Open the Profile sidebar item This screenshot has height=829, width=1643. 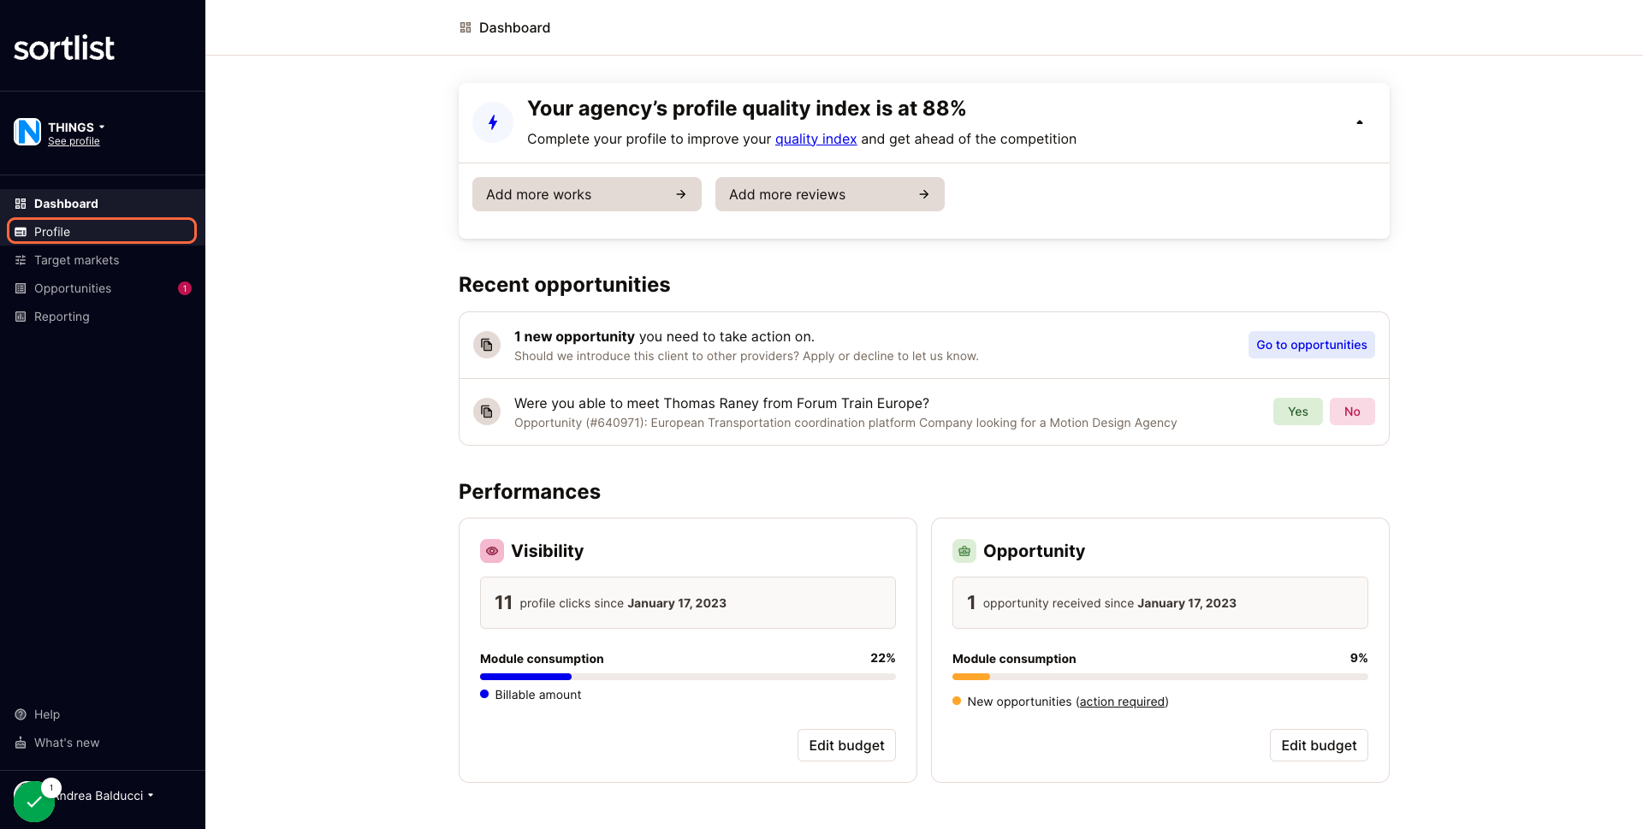pos(102,231)
